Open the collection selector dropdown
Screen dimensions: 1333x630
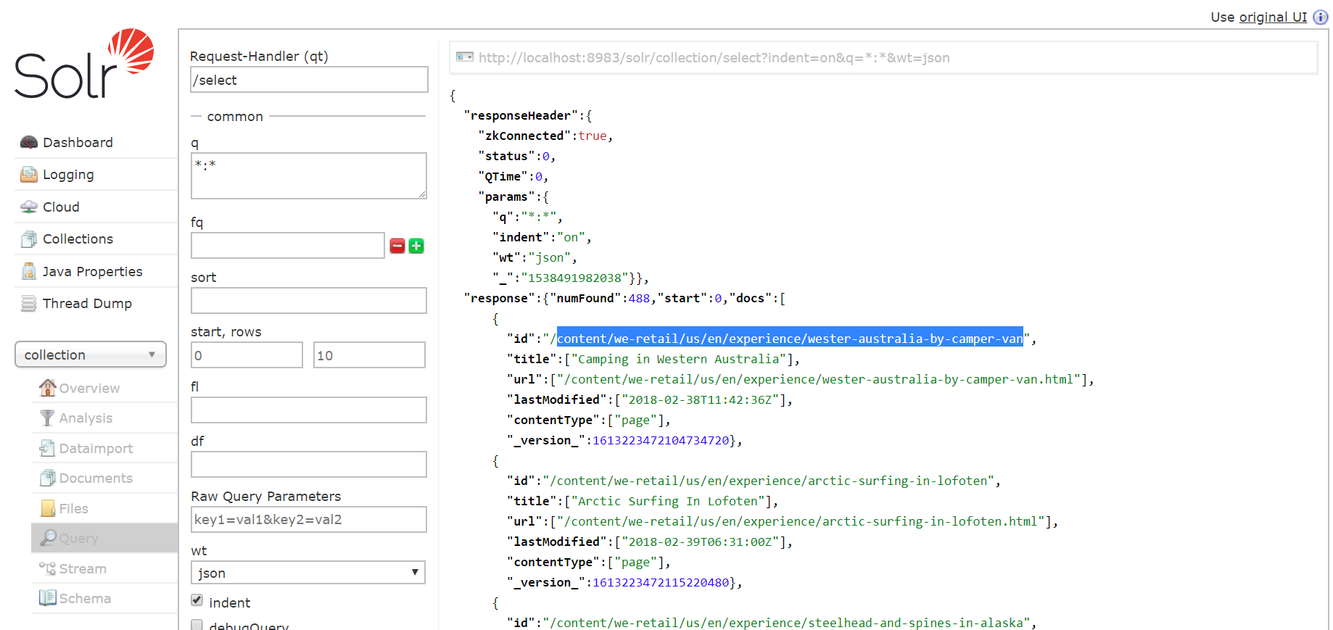[x=91, y=355]
